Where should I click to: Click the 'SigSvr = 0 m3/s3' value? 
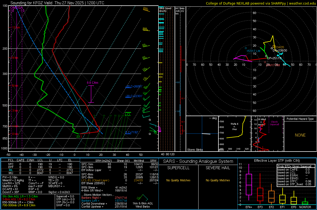pos(59,192)
